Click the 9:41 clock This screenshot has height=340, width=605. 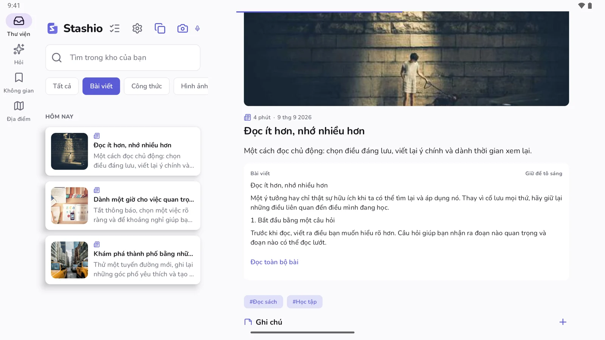[14, 6]
